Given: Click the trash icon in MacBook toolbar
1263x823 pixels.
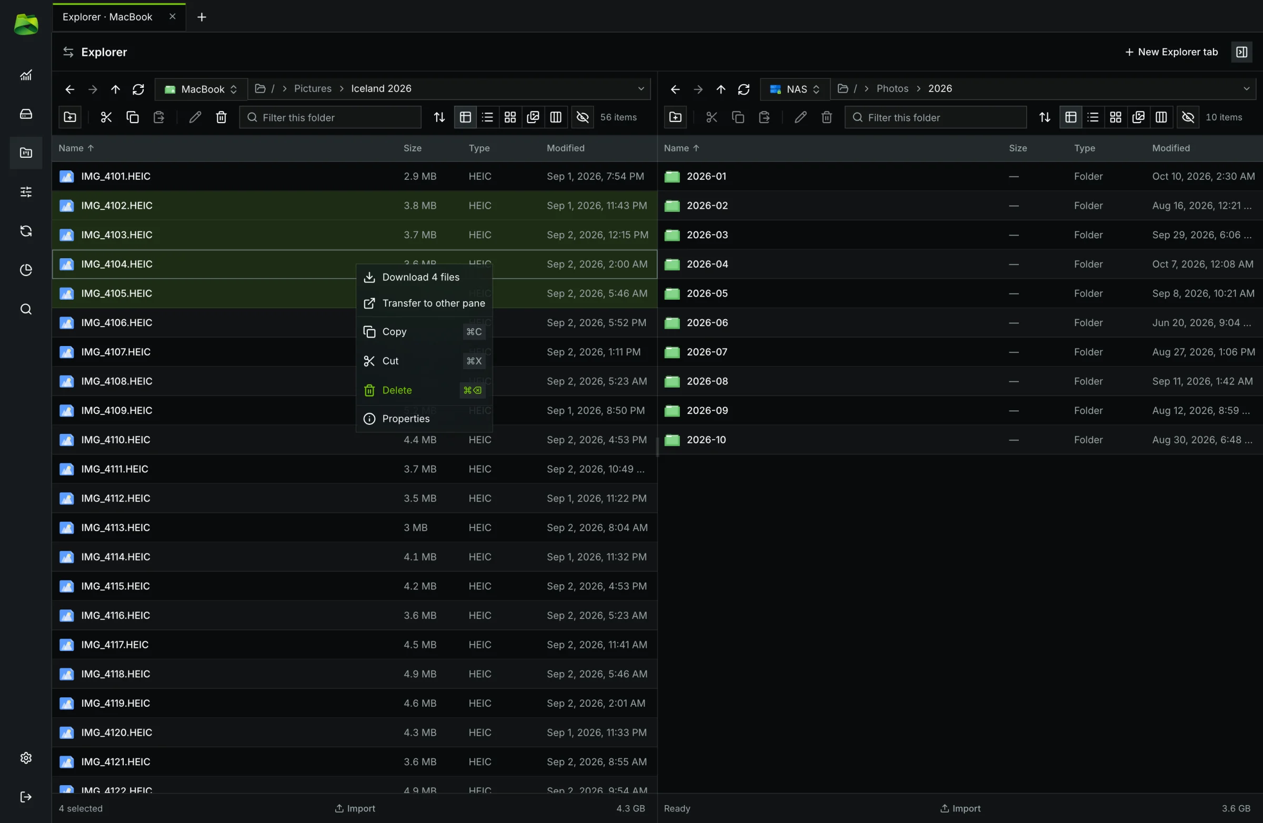Looking at the screenshot, I should point(222,117).
